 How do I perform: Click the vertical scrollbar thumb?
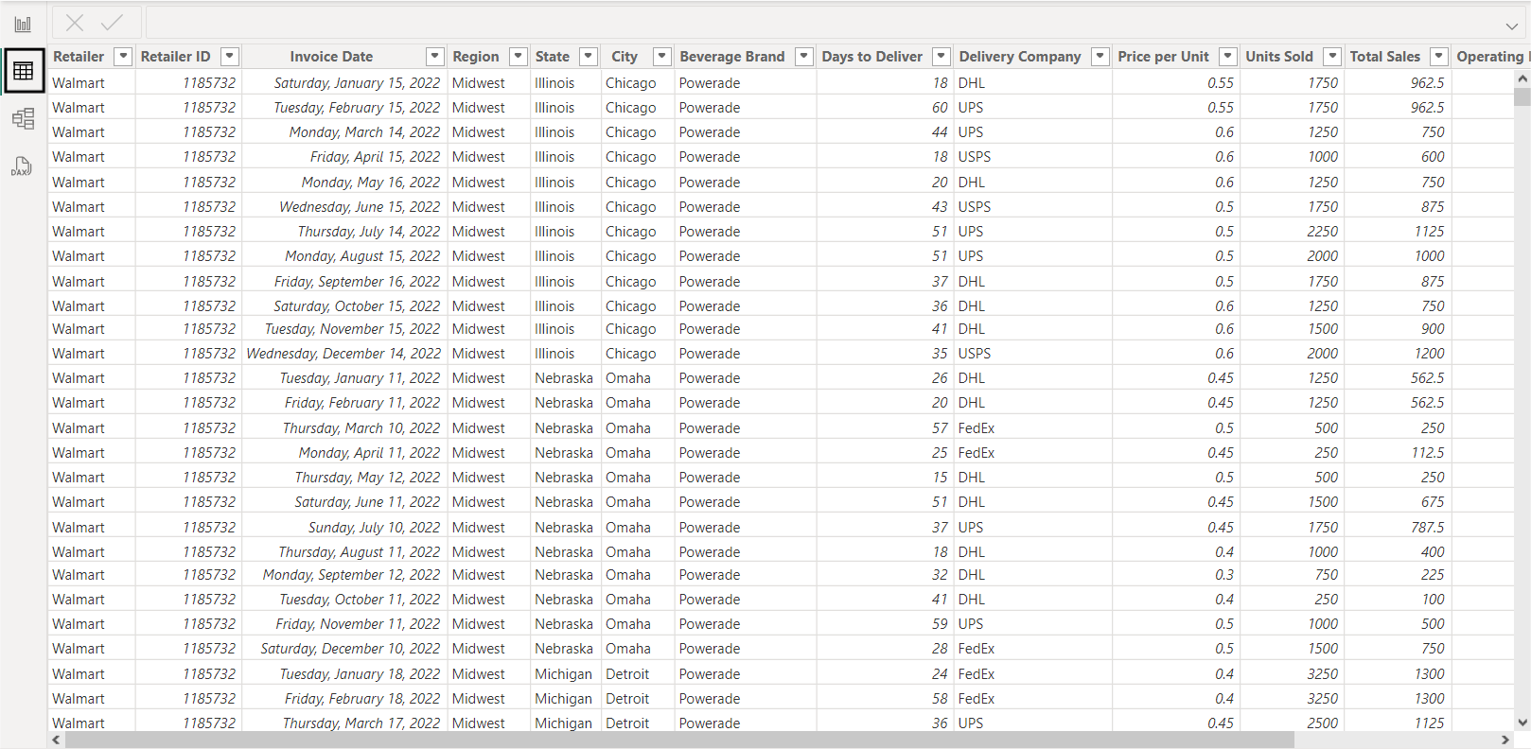pyautogui.click(x=1522, y=96)
